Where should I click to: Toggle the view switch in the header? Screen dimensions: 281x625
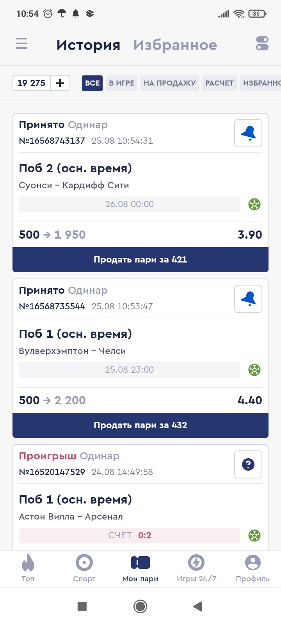tap(262, 43)
